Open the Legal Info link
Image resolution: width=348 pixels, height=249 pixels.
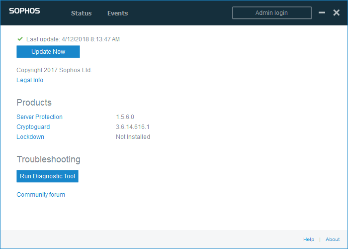click(x=30, y=80)
